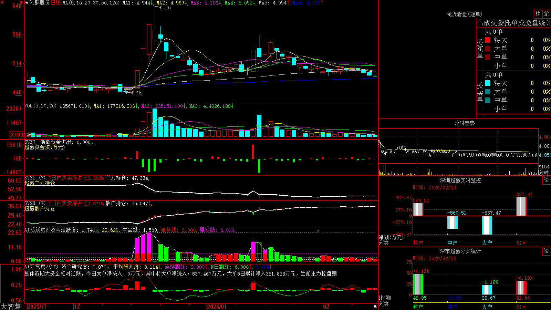
Task: Click the 大智慧 logo
Action: 11,306
